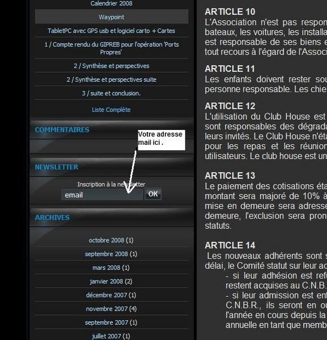Click the Liste Complète link
The height and width of the screenshot is (340, 327).
(111, 110)
